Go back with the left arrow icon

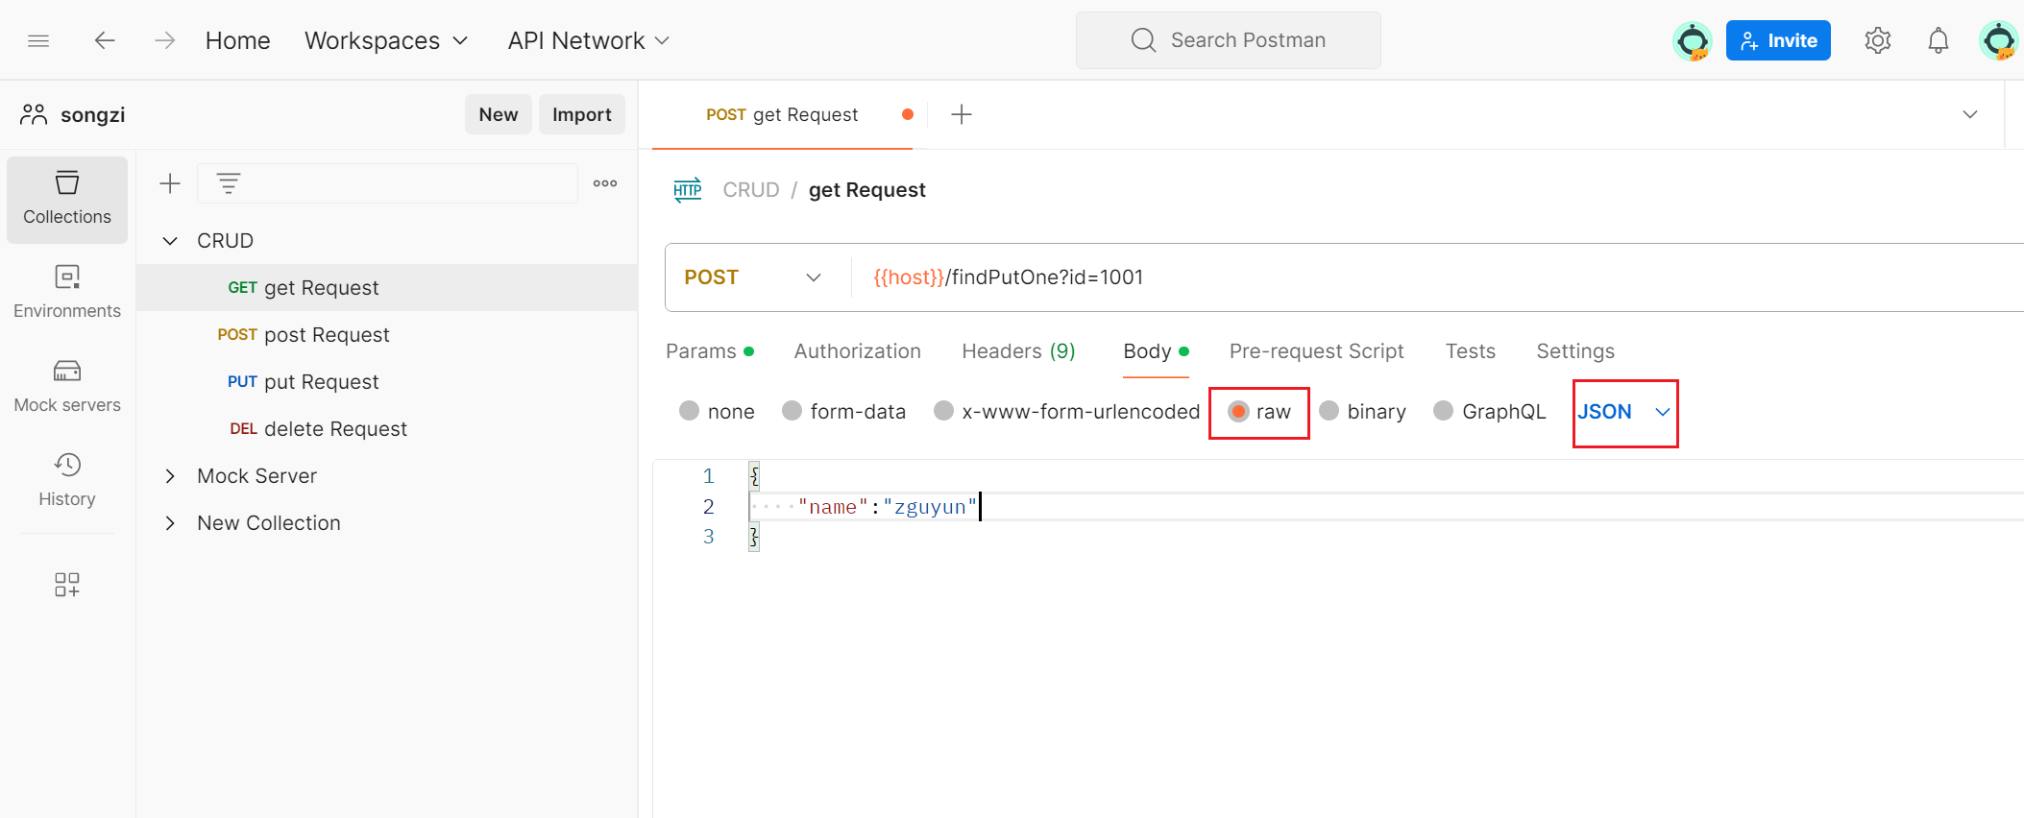tap(105, 40)
